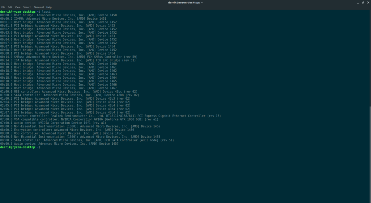Select the PCI bridge Device 43b3 line

(65, 98)
